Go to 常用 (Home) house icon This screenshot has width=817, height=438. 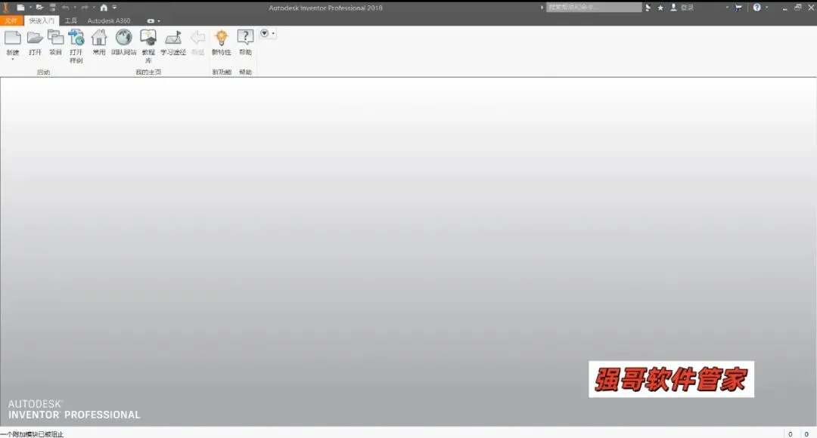[x=99, y=38]
